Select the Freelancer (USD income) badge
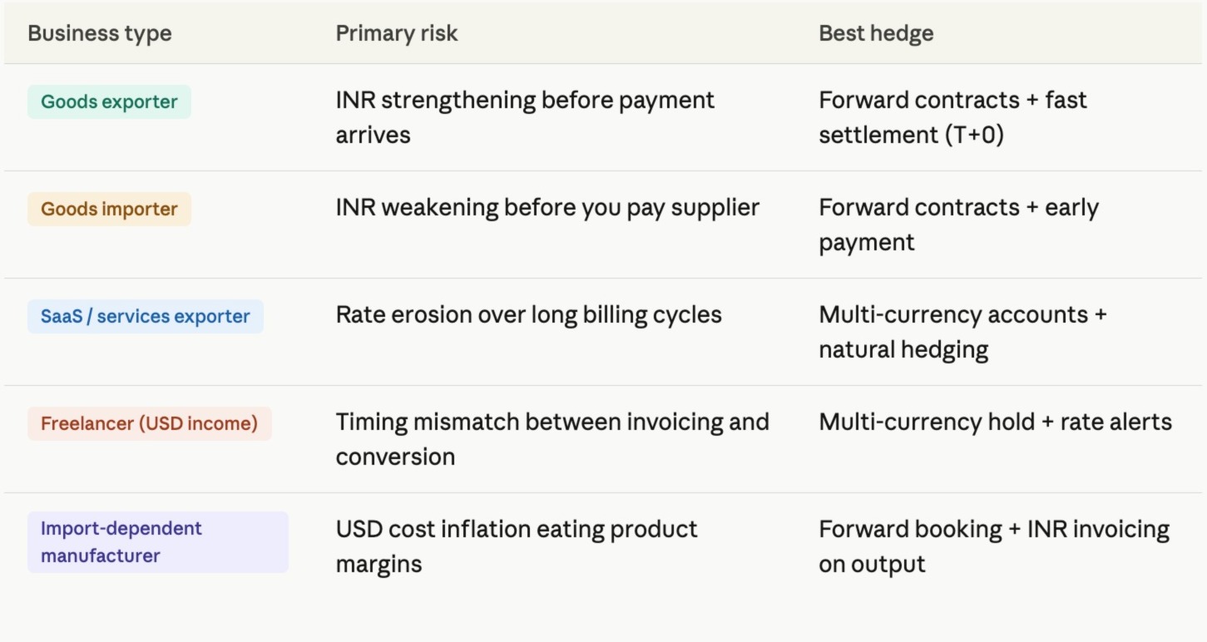Viewport: 1207px width, 642px height. point(150,423)
